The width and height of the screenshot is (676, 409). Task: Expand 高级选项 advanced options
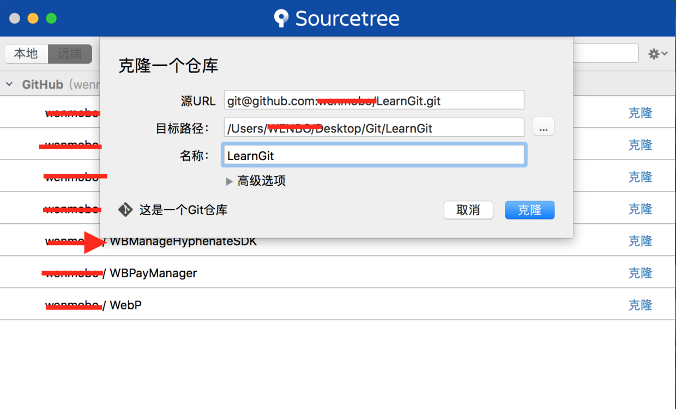(x=230, y=181)
